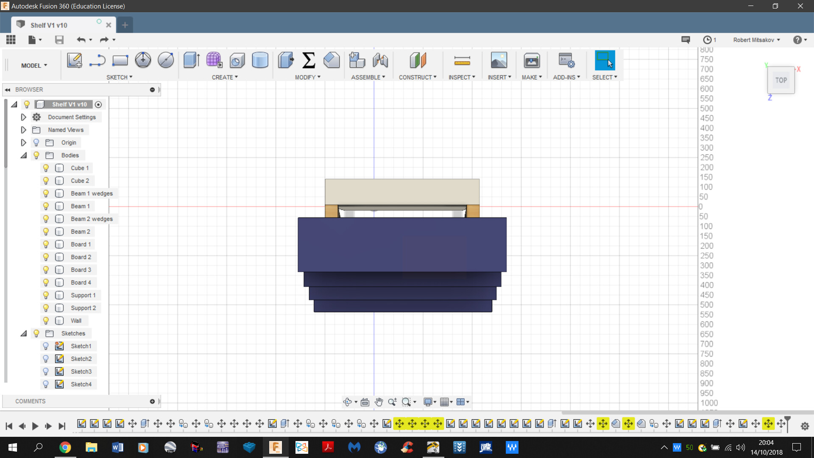Open the ASSEMBLE menu
Image resolution: width=814 pixels, height=458 pixels.
tap(368, 77)
